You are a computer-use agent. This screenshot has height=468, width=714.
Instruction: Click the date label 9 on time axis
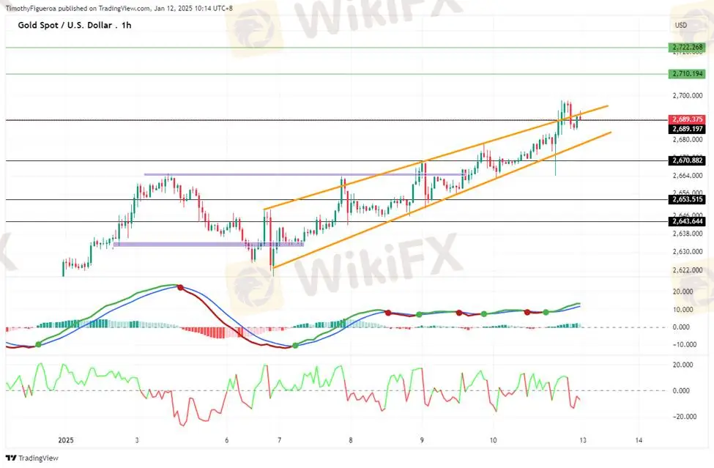click(x=422, y=440)
